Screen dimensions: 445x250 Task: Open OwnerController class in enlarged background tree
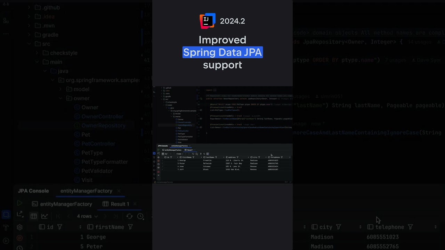tap(99, 116)
